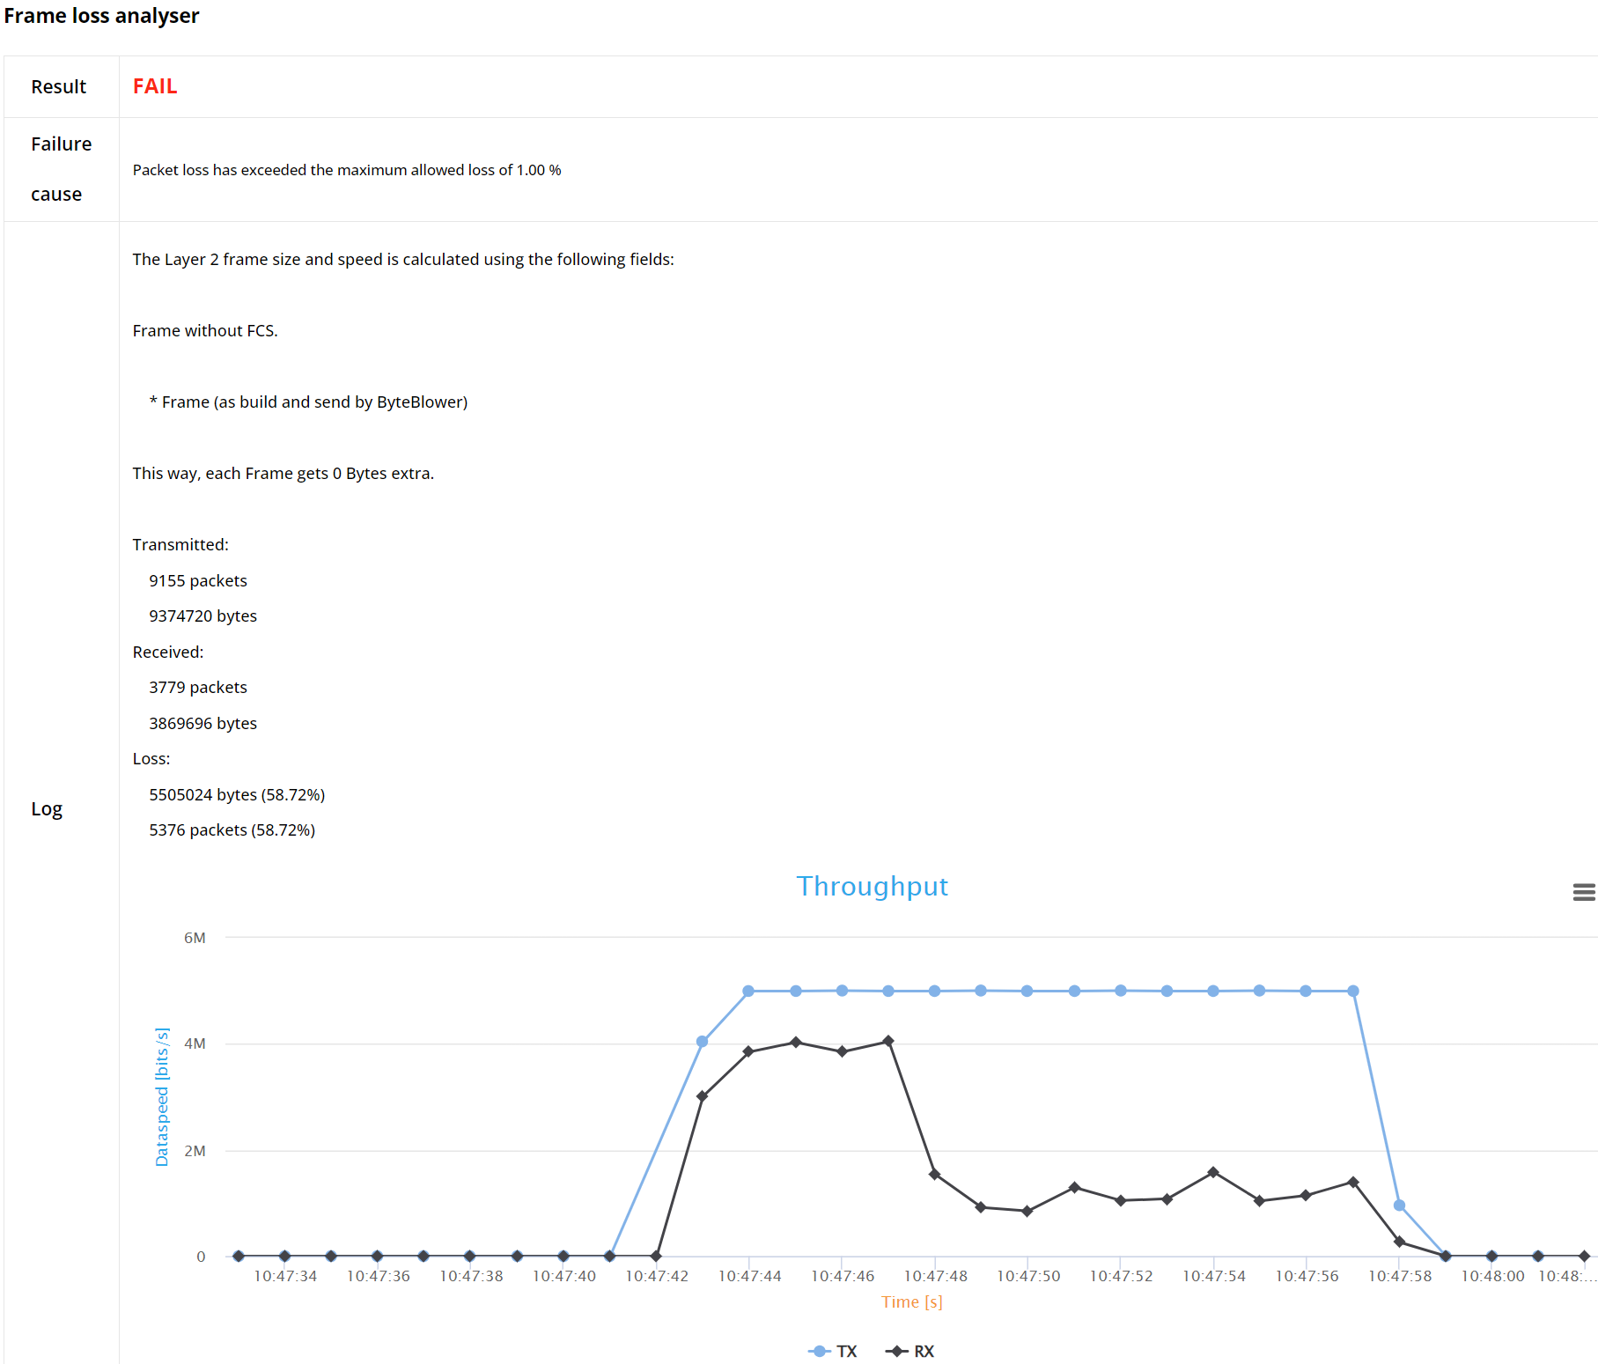
Task: Click the Frame loss analyser heading
Action: [101, 16]
